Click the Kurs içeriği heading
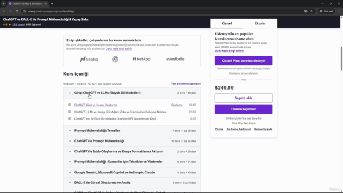 [x=76, y=74]
